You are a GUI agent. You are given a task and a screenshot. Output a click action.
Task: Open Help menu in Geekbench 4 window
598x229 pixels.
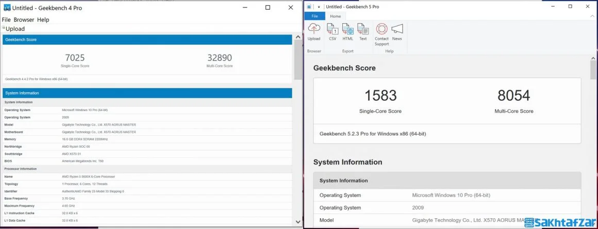[x=43, y=20]
